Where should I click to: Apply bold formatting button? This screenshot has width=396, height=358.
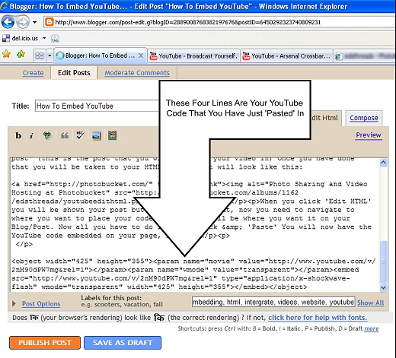click(18, 135)
